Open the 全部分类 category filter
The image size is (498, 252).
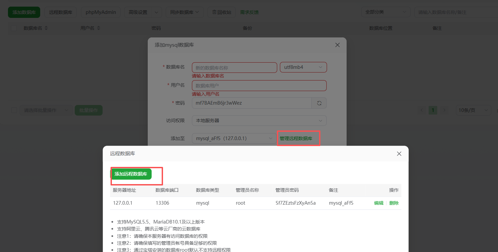point(386,12)
